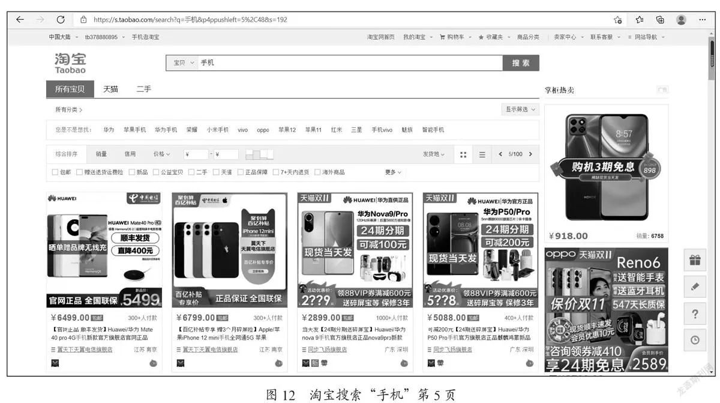Check the 天猫 filter checkbox
The image size is (720, 403).
pyautogui.click(x=216, y=172)
